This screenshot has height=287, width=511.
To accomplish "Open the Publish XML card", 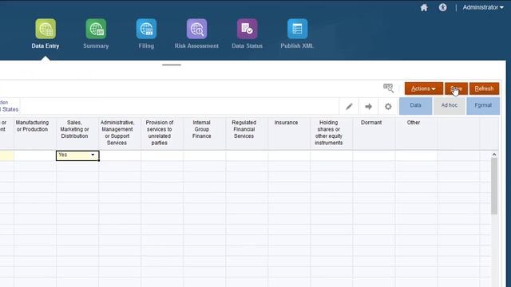I will tap(297, 33).
